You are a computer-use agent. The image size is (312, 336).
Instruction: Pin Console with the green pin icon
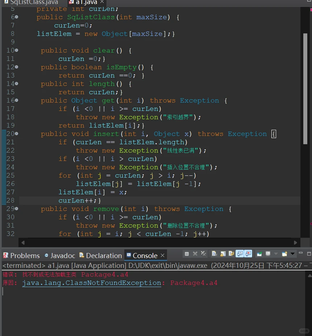259,254
